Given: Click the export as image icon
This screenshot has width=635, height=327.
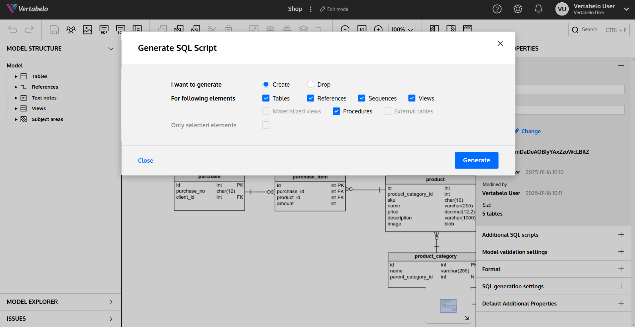Looking at the screenshot, I should click(x=87, y=30).
